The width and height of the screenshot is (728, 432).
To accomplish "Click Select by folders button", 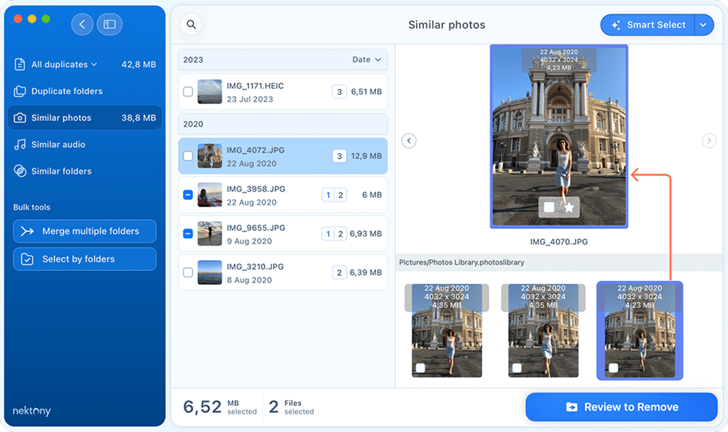I will point(85,259).
